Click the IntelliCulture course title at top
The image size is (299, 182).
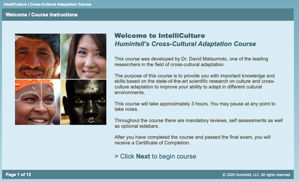47,4
